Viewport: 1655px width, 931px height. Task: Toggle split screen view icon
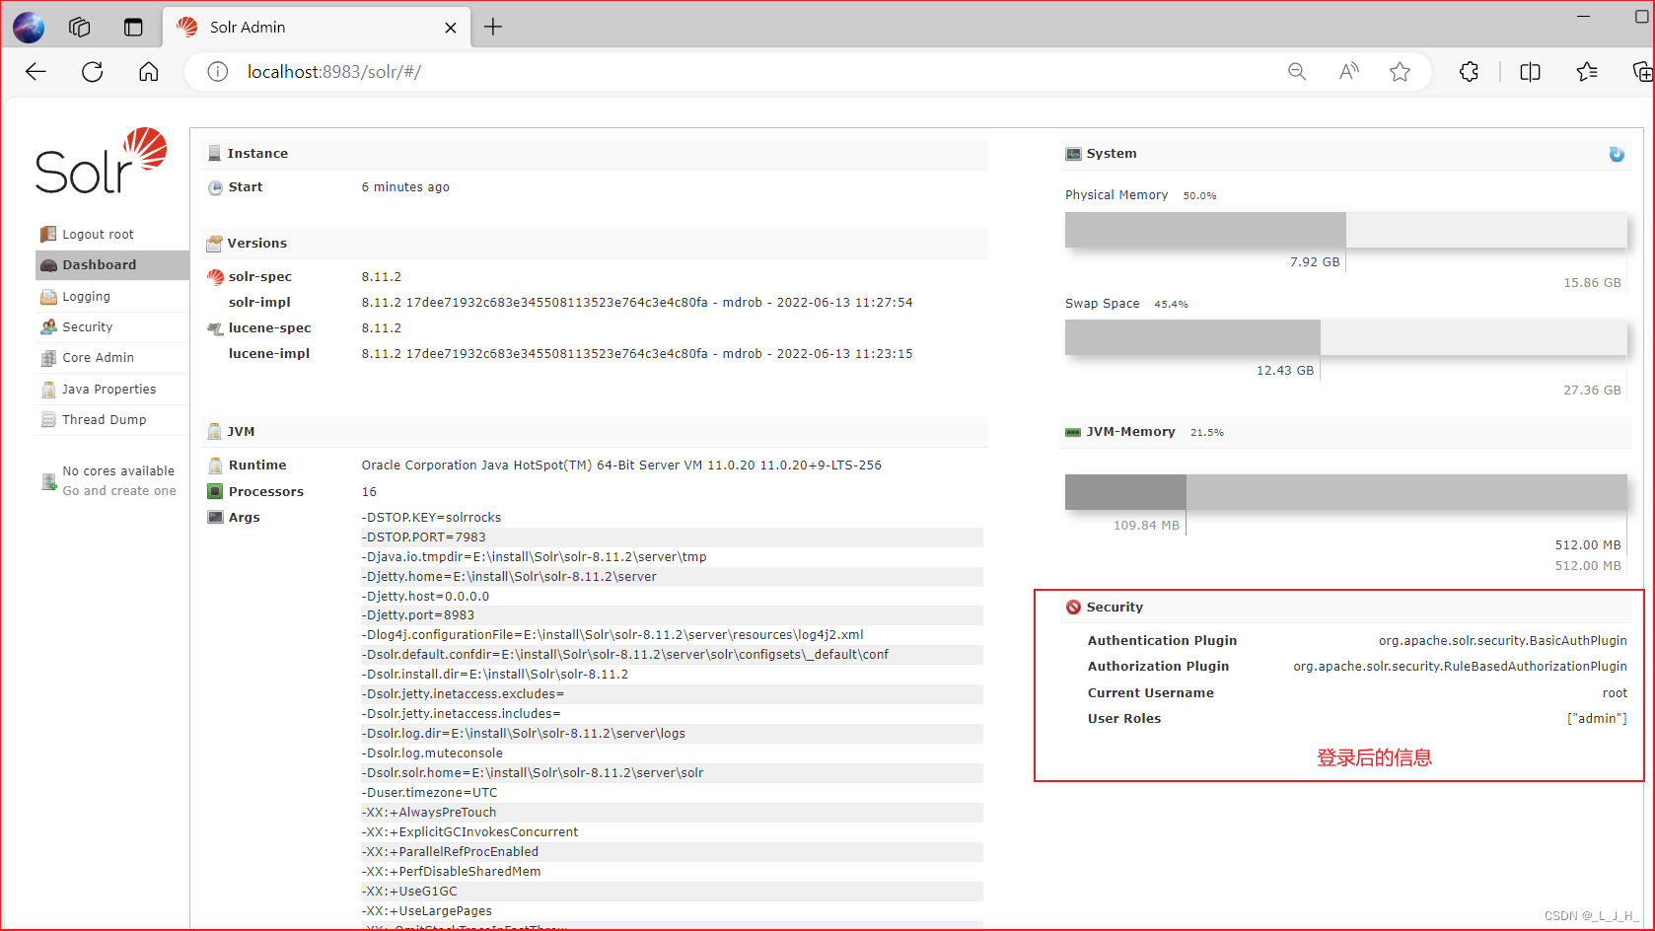[x=1531, y=72]
